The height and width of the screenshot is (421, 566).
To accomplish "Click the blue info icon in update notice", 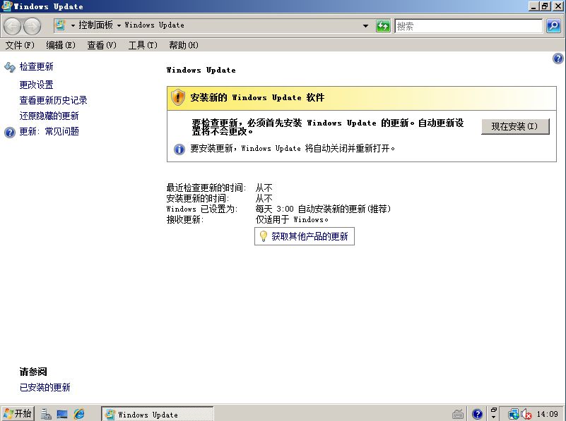I will point(179,149).
